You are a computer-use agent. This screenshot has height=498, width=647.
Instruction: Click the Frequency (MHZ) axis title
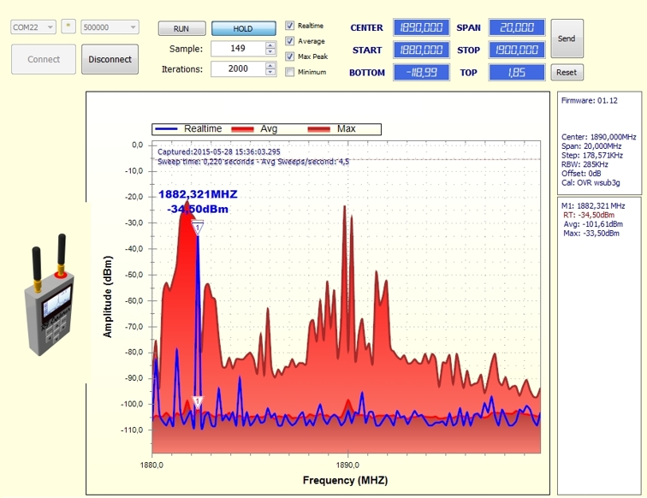pos(346,480)
